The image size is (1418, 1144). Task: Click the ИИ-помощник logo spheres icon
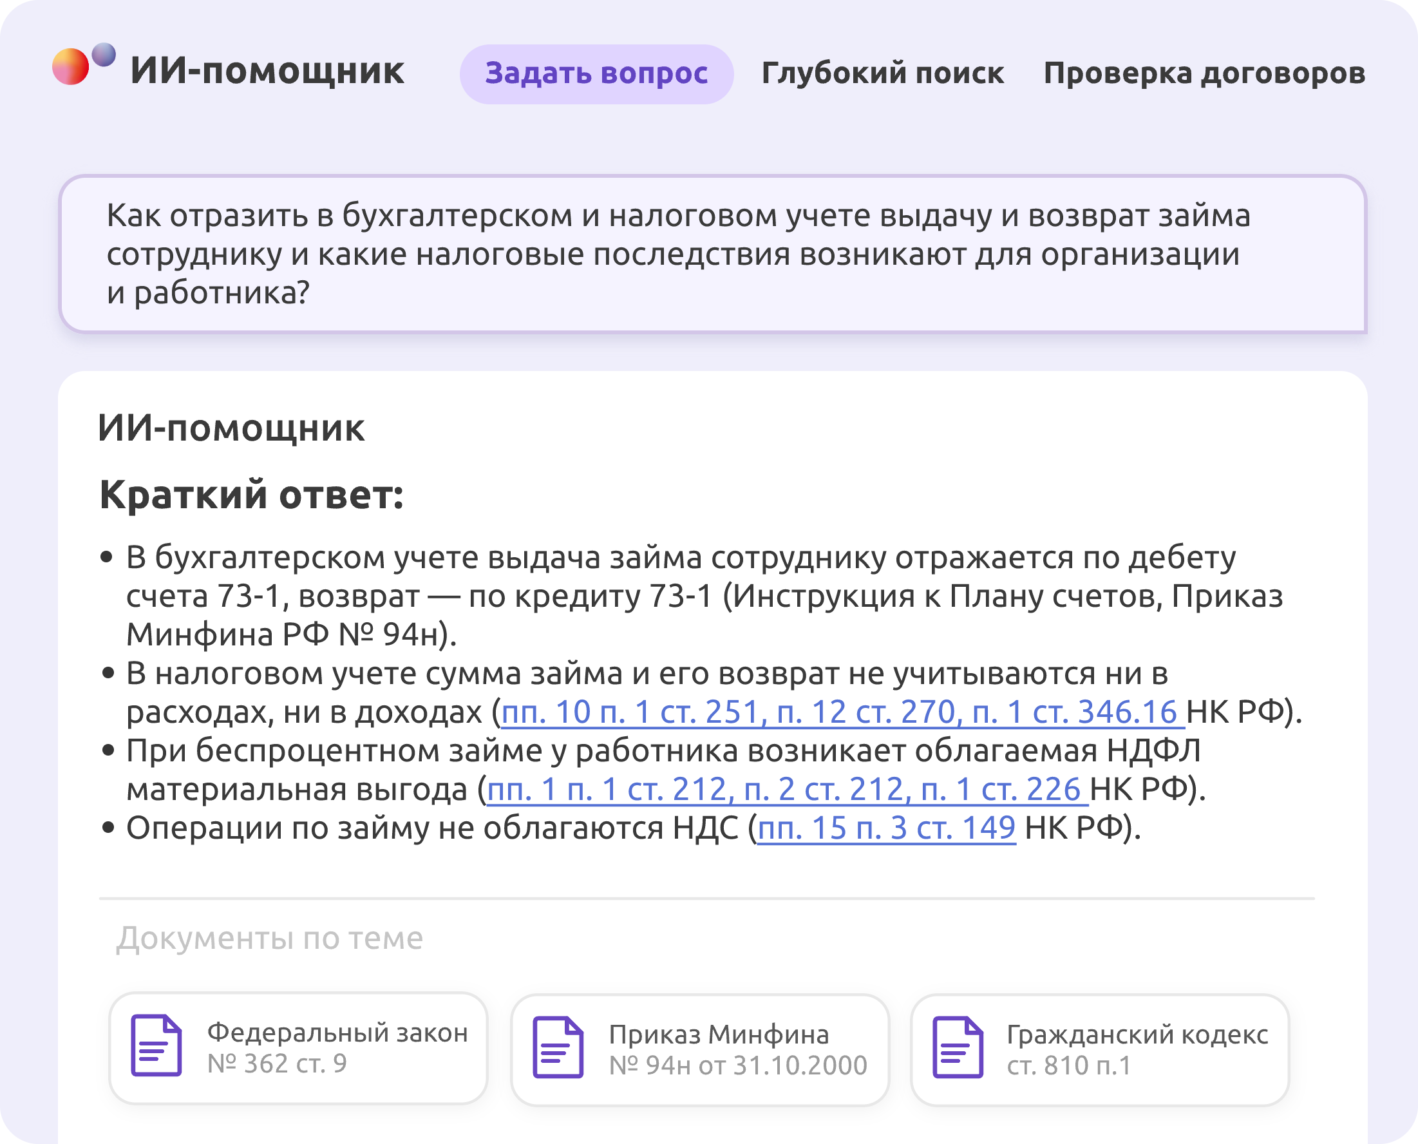click(x=84, y=64)
